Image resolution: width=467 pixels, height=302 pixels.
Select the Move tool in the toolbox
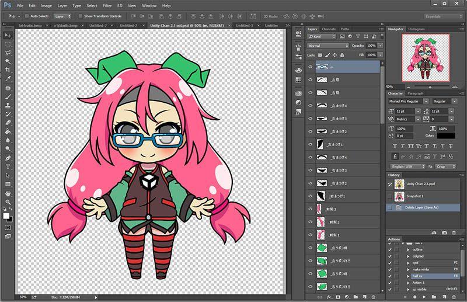click(x=8, y=36)
